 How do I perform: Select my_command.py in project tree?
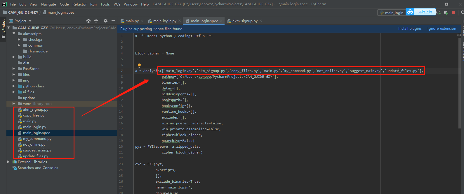click(37, 139)
